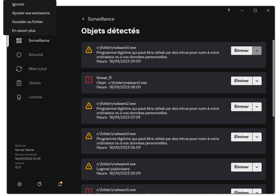Image resolution: width=277 pixels, height=196 pixels.
Task: Select the Surveillance section in the sidebar
Action: point(39,40)
